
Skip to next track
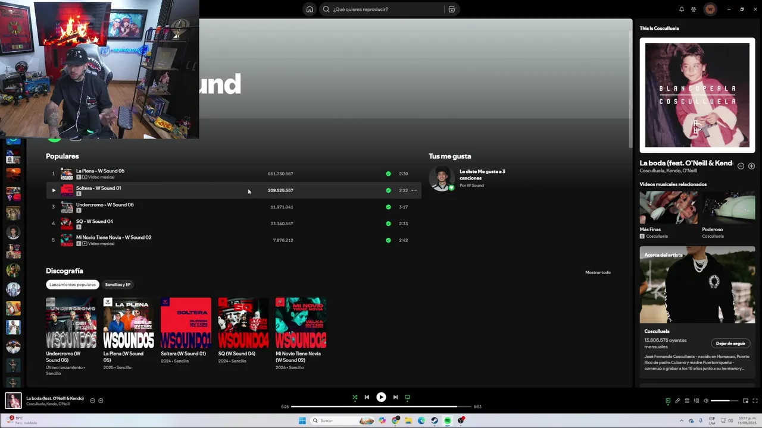(x=395, y=397)
